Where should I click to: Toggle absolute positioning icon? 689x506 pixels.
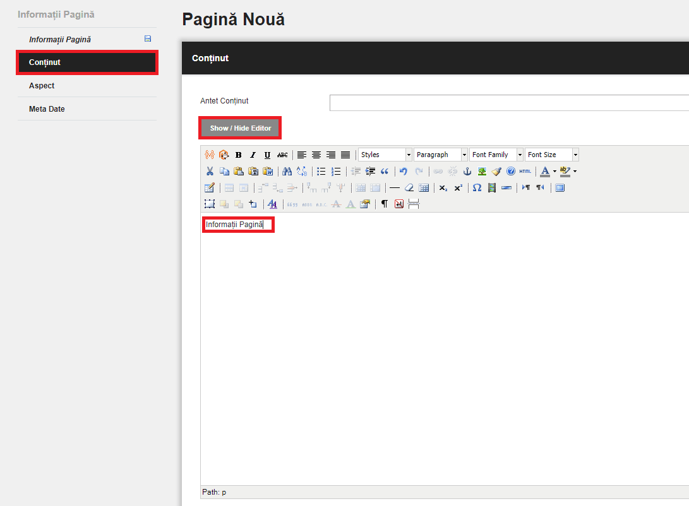253,204
